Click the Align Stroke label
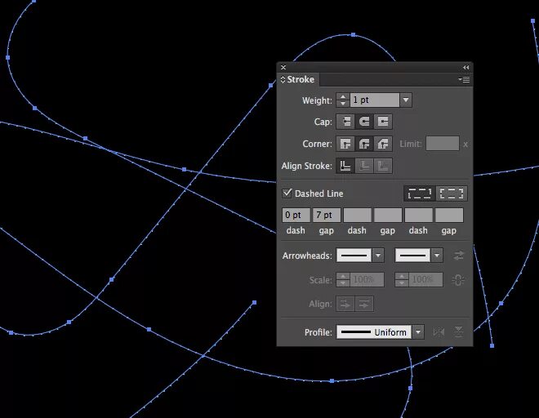This screenshot has height=418, width=539. (x=306, y=166)
